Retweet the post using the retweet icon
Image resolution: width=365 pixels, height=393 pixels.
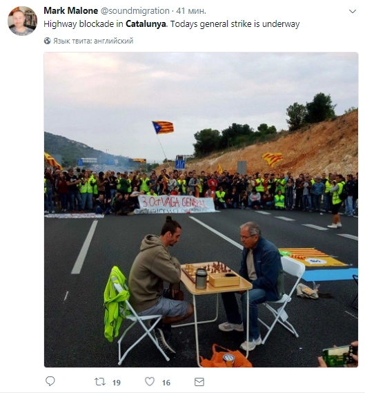[x=99, y=382]
